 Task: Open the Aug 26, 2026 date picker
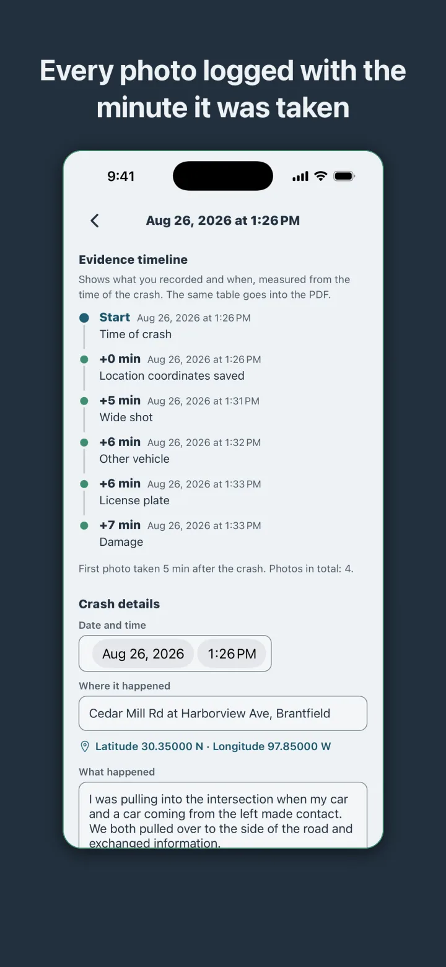[143, 654]
